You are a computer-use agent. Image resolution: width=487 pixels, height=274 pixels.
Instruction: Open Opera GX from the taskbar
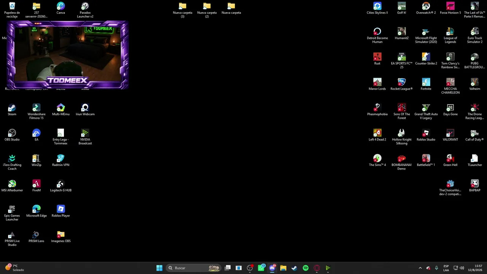pos(317,268)
